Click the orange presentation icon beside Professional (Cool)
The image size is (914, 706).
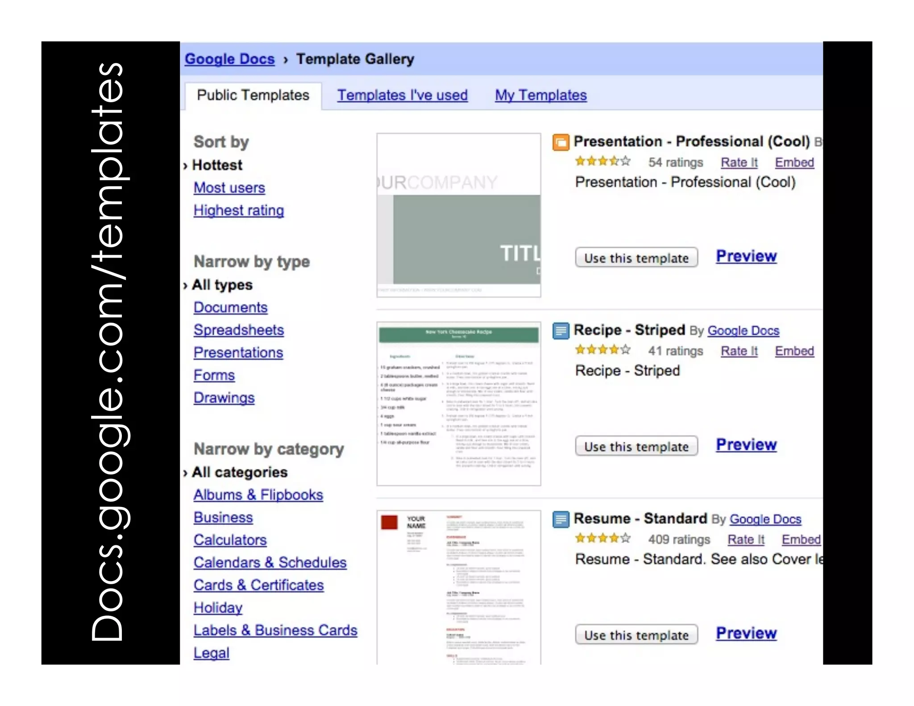561,142
